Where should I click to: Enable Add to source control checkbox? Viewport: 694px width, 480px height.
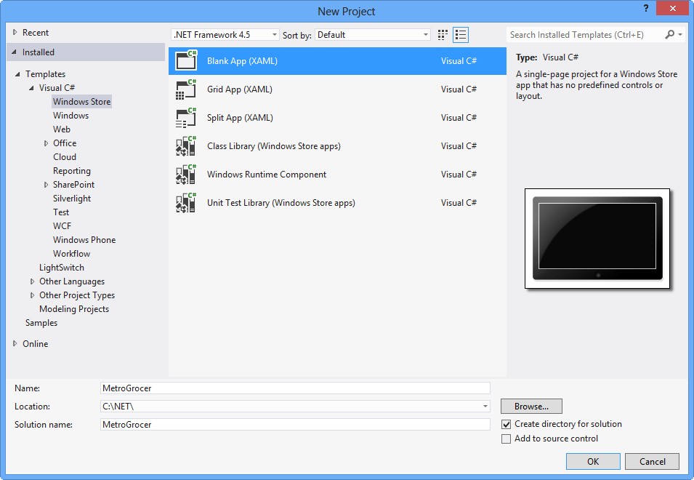506,439
